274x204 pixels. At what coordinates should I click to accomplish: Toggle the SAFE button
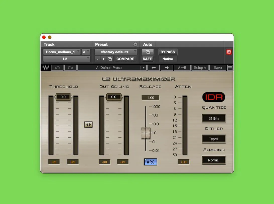pos(147,59)
